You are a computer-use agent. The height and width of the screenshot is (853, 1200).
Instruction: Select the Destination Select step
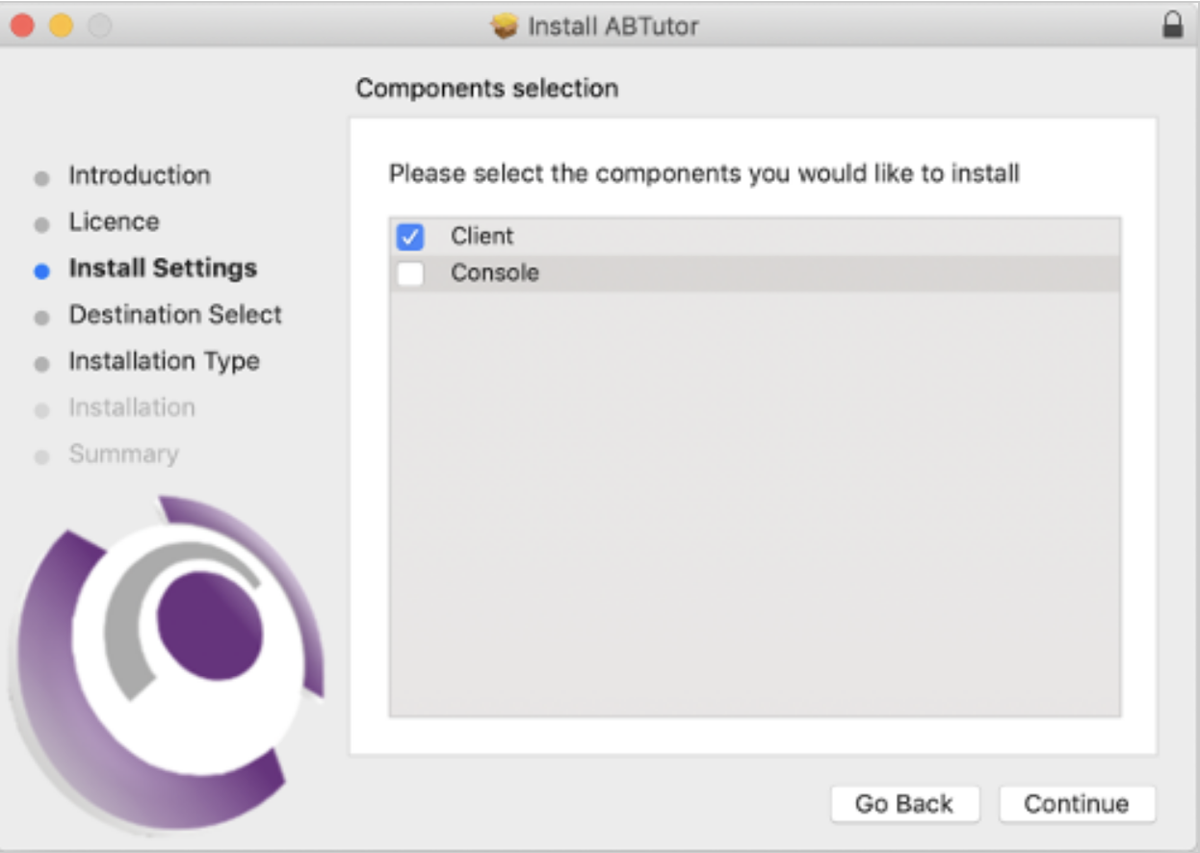[x=175, y=315]
